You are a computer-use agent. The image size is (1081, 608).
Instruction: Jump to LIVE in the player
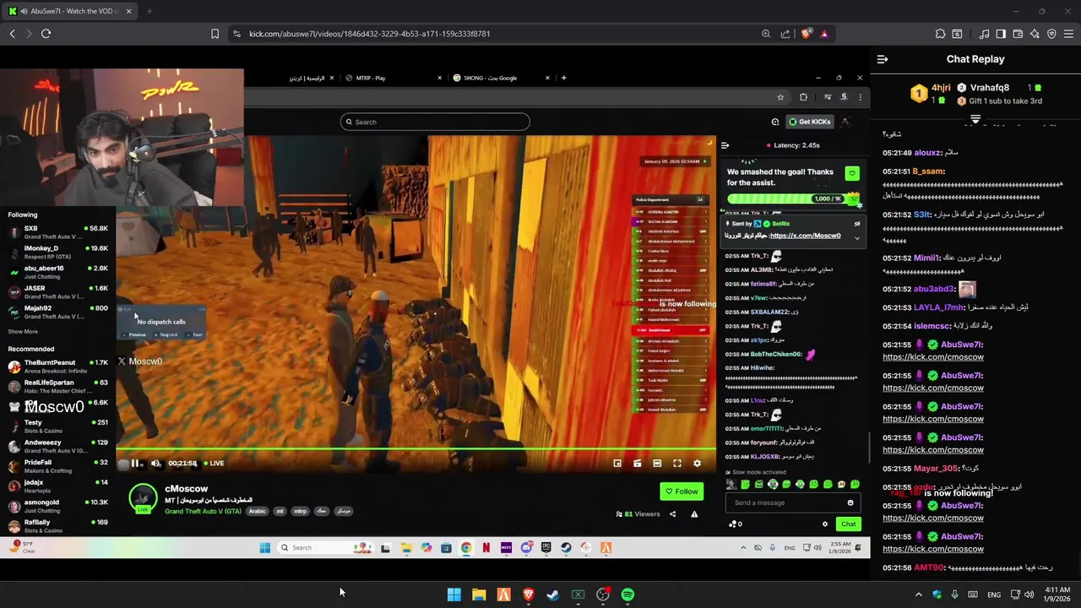214,463
